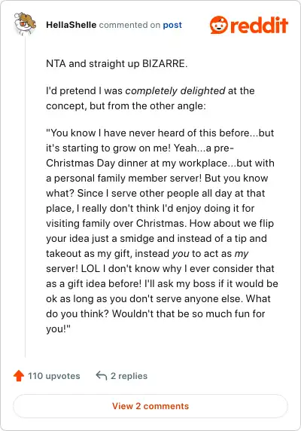The image size is (301, 431).
Task: Click the italic 'my' before server
Action: tap(242, 254)
